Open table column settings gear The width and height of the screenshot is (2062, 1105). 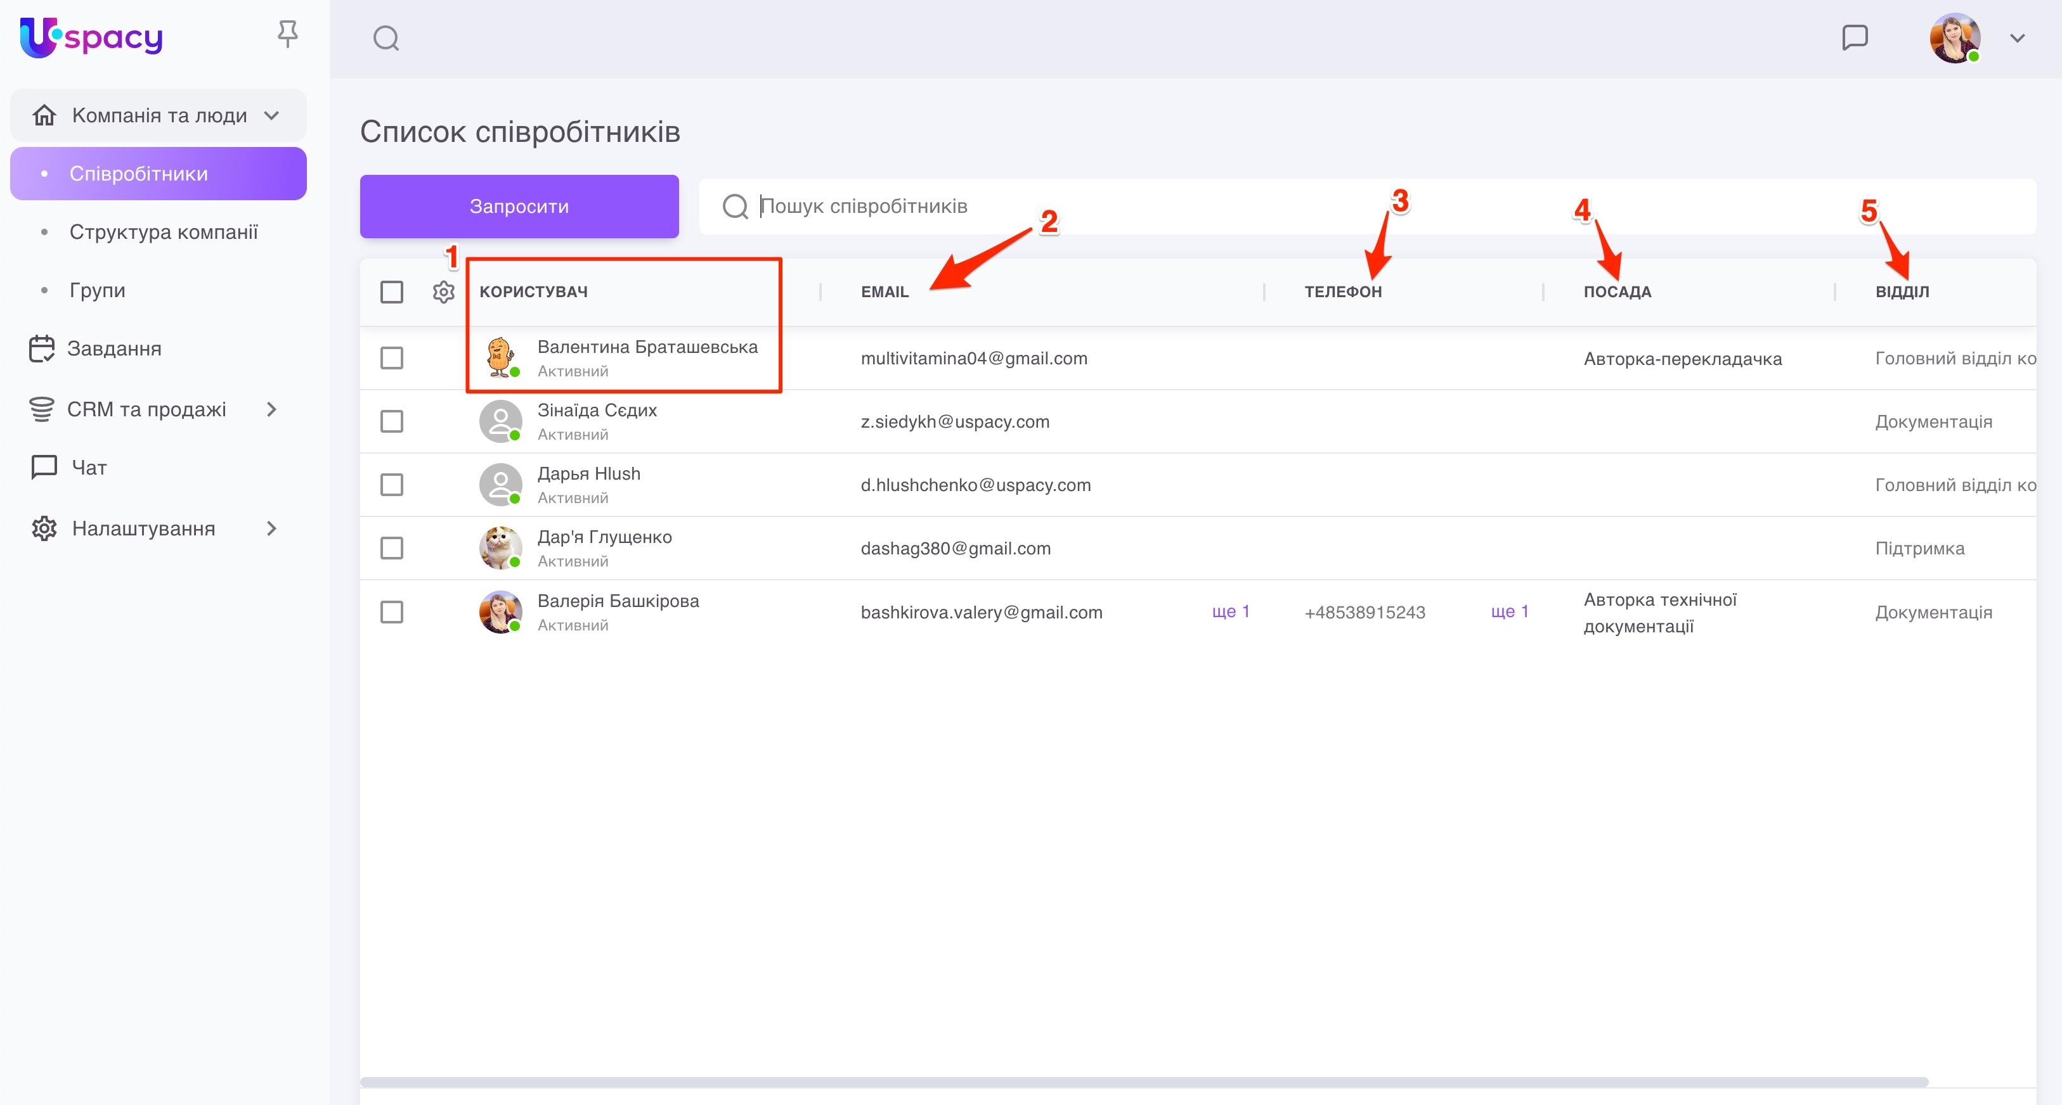pyautogui.click(x=443, y=292)
